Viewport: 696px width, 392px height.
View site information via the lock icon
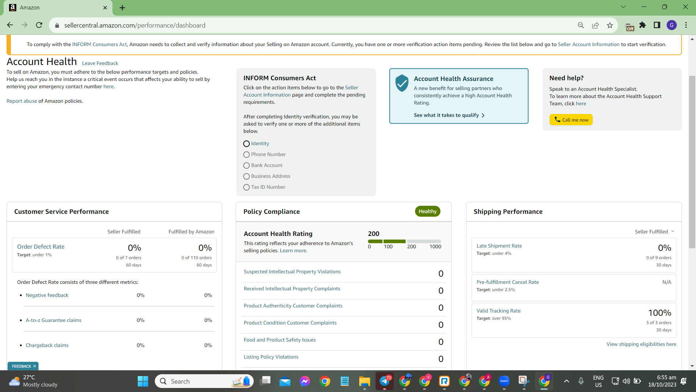57,25
